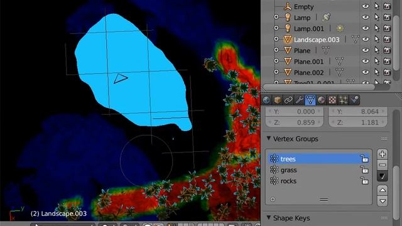Toggle renderability of Lamp object
The height and width of the screenshot is (226, 402).
[387, 17]
